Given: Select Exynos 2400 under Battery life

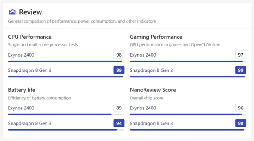Looking at the screenshot, I should point(21,108).
